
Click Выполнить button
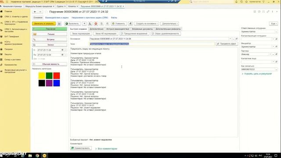click(x=72, y=23)
